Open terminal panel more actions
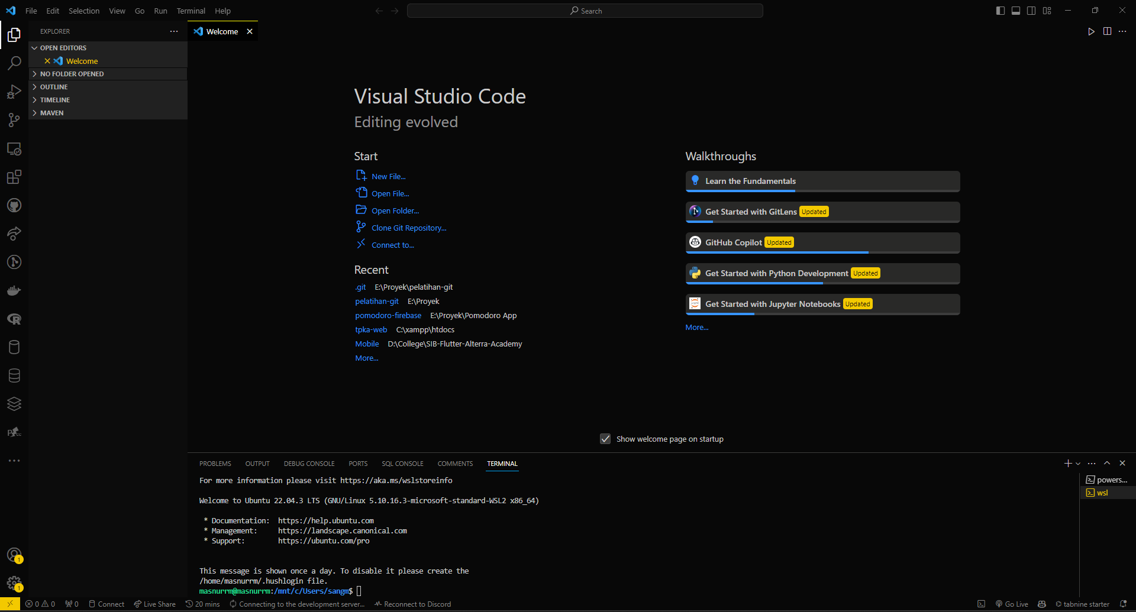This screenshot has width=1136, height=612. click(1092, 464)
